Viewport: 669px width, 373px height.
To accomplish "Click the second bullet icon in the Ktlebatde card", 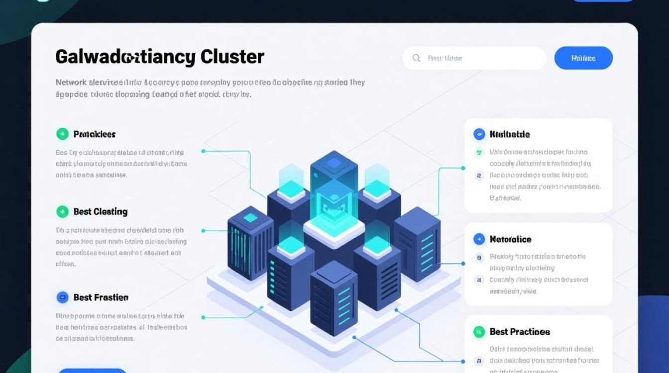I will point(479,176).
